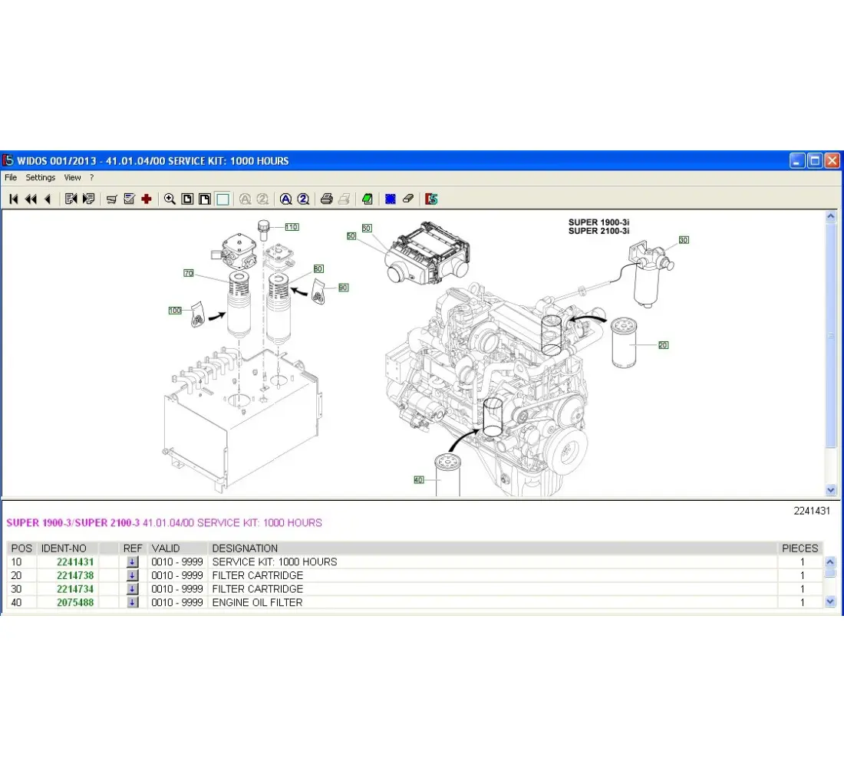Click reference arrow for ident 2214734

[x=132, y=589]
